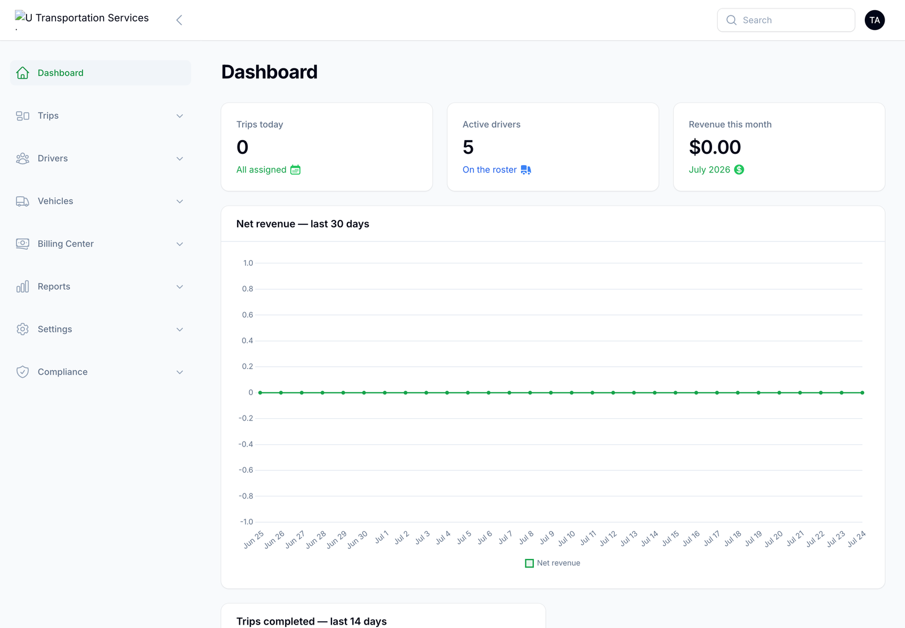Screen dimensions: 905x628
Task: Expand the Drivers menu chevron
Action: coord(180,158)
